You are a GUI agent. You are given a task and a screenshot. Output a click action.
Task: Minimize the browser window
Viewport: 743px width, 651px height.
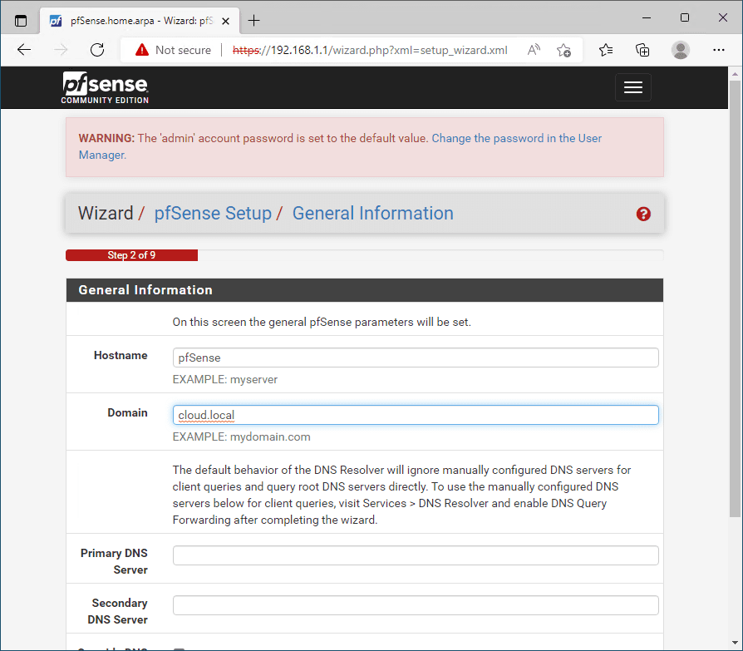click(x=647, y=18)
